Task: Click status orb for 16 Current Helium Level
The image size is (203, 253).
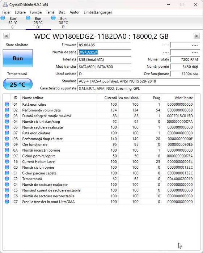Action: (x=7, y=162)
